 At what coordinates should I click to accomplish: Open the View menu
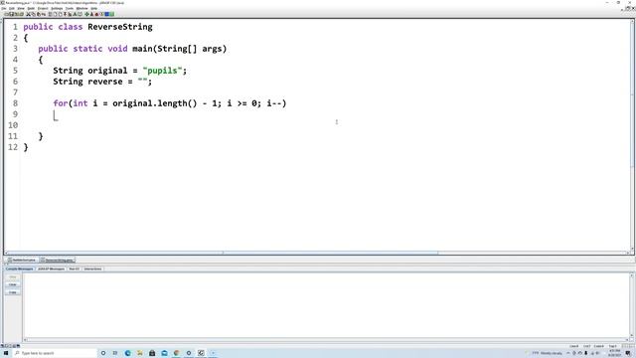[21, 8]
